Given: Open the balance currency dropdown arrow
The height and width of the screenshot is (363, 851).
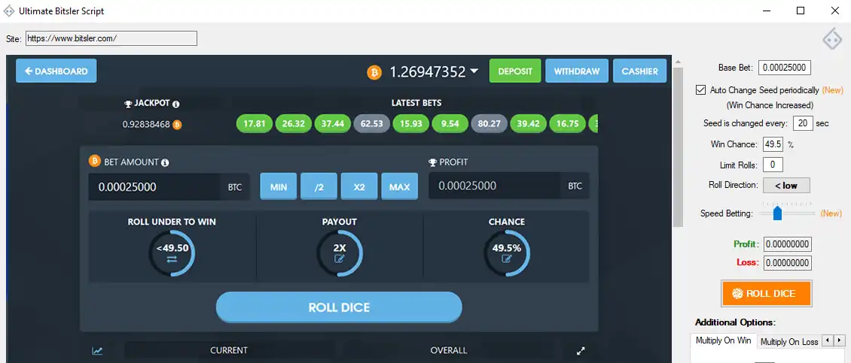Looking at the screenshot, I should pyautogui.click(x=474, y=71).
